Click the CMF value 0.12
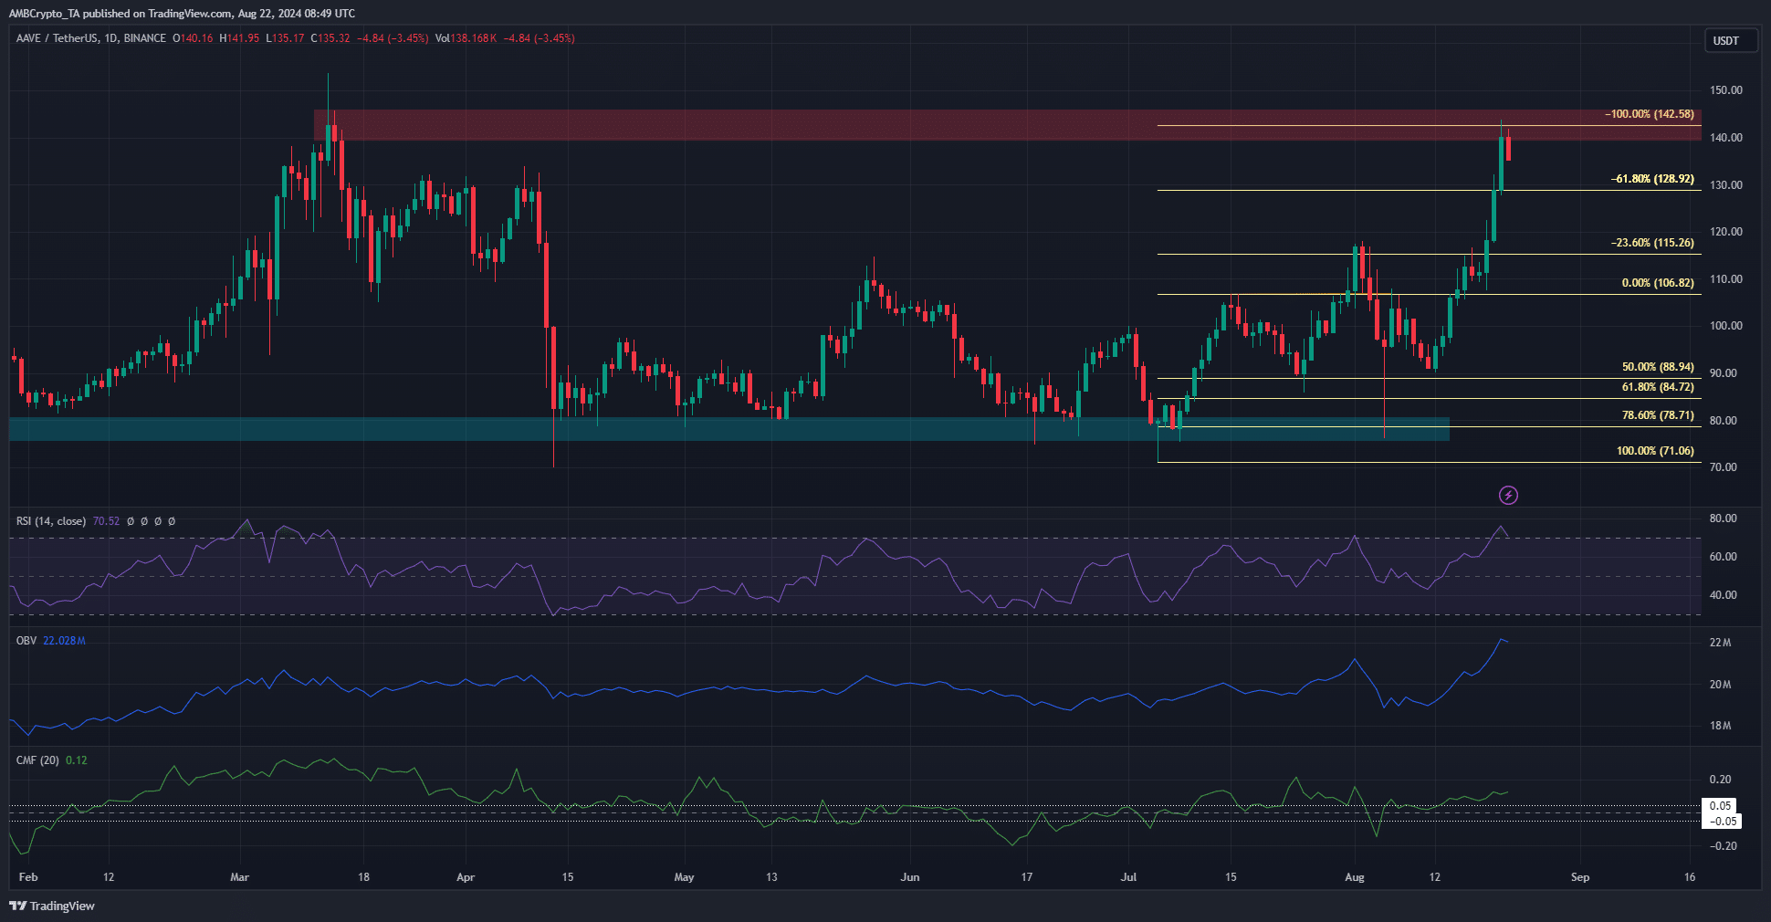 pos(77,760)
